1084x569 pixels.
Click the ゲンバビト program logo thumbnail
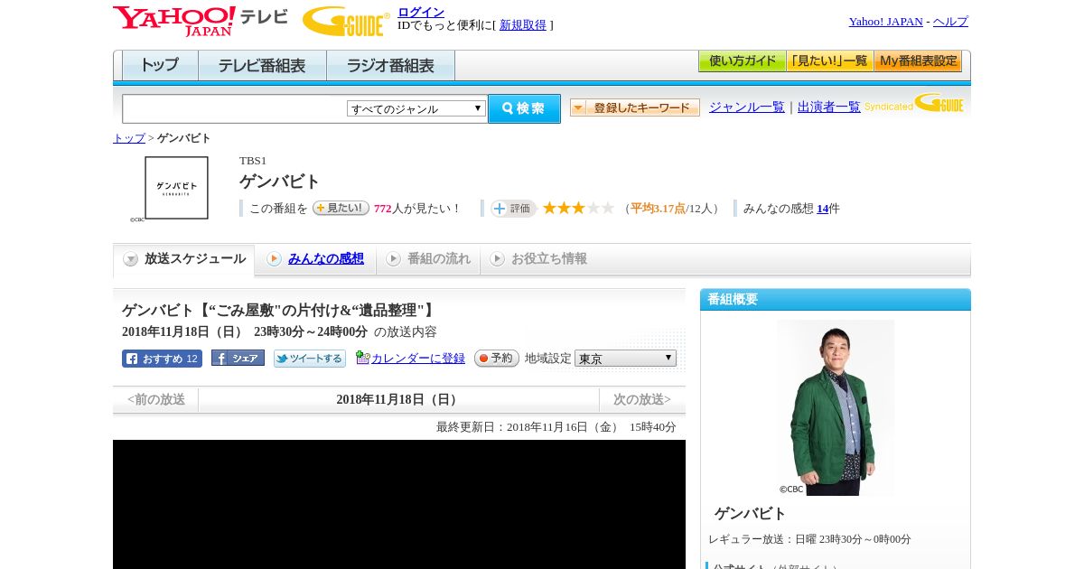point(176,188)
